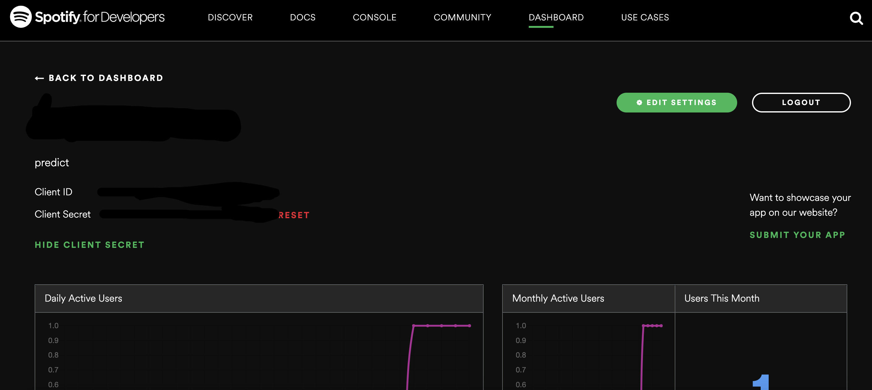Click the Spotify logo icon
The image size is (872, 390).
(21, 17)
